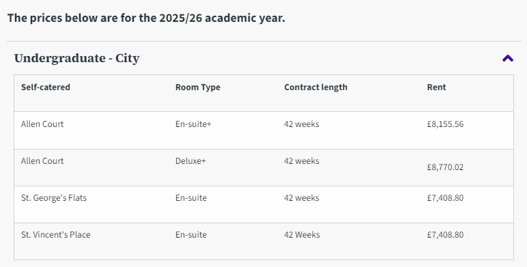Select the Self-catered column header
Image resolution: width=527 pixels, height=267 pixels.
[x=45, y=87]
